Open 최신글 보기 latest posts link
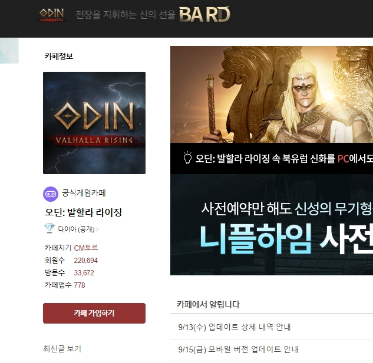Viewport: 373px width, 363px height. tap(62, 349)
